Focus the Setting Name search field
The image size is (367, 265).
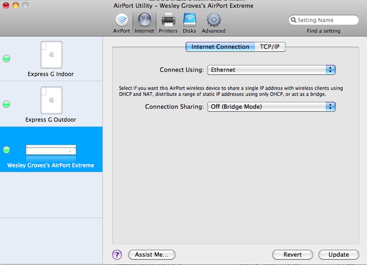pyautogui.click(x=324, y=20)
